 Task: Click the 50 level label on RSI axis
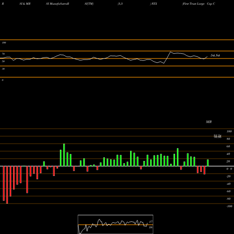[3, 61]
